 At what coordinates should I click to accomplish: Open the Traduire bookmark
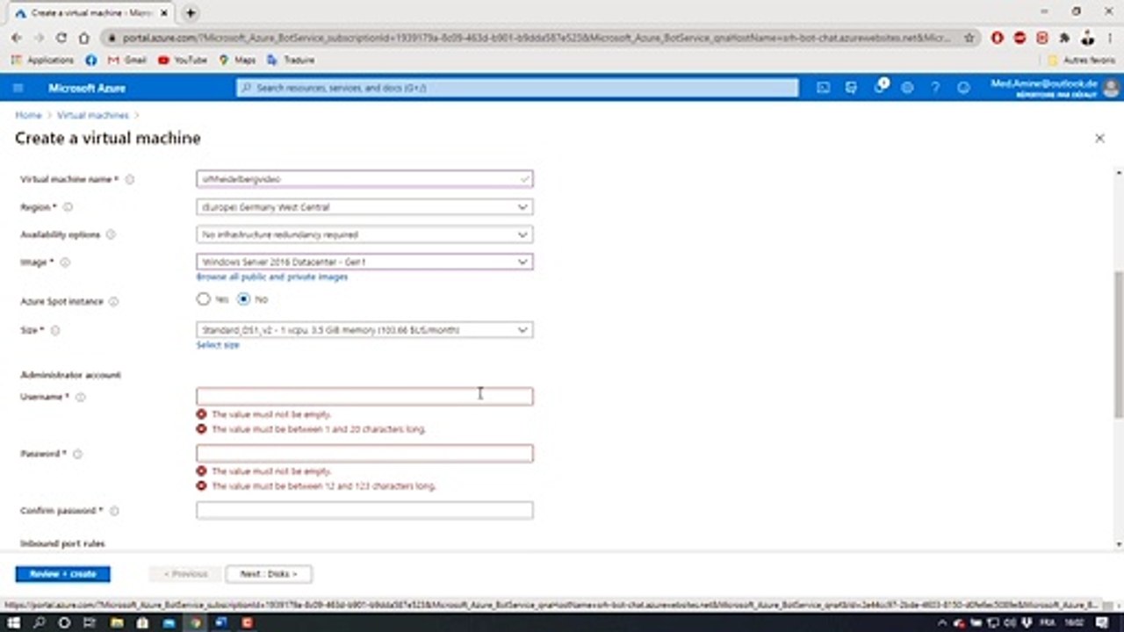coord(291,61)
